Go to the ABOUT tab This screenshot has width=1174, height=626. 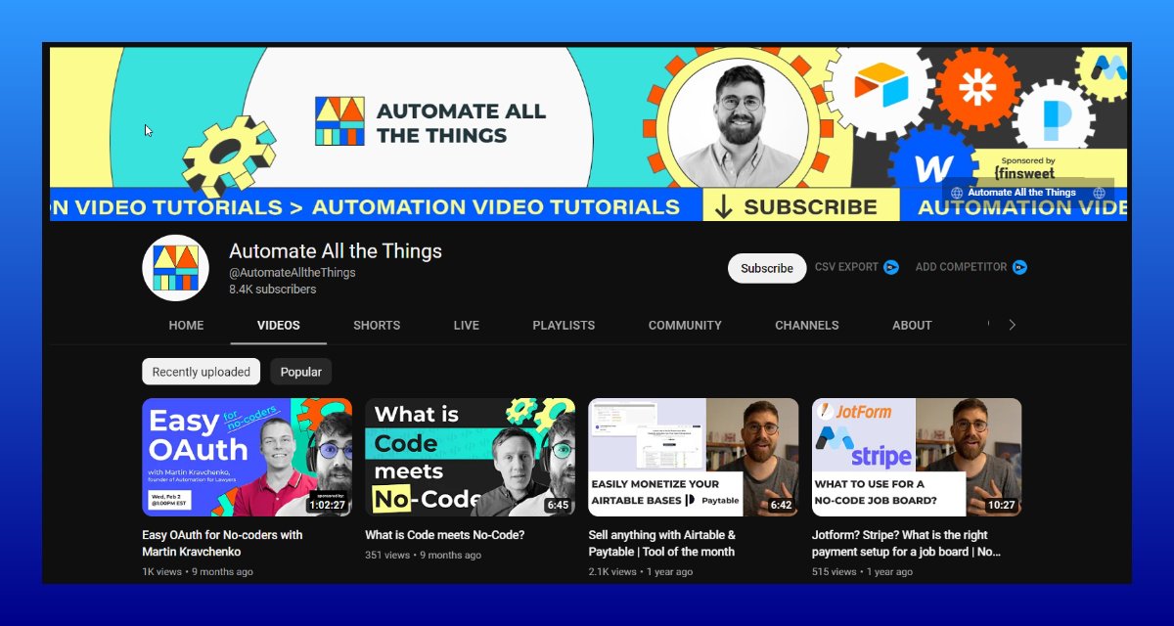pos(912,325)
